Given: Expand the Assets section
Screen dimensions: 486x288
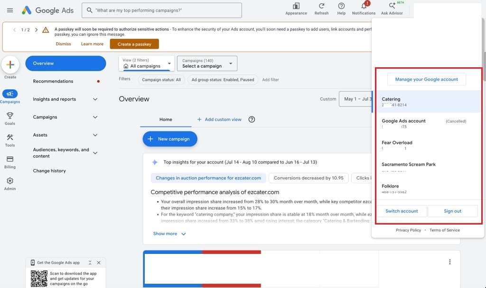Looking at the screenshot, I should 65,135.
